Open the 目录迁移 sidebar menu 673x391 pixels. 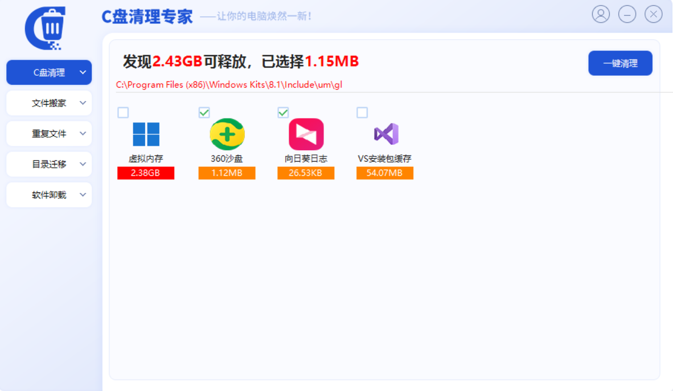click(49, 164)
